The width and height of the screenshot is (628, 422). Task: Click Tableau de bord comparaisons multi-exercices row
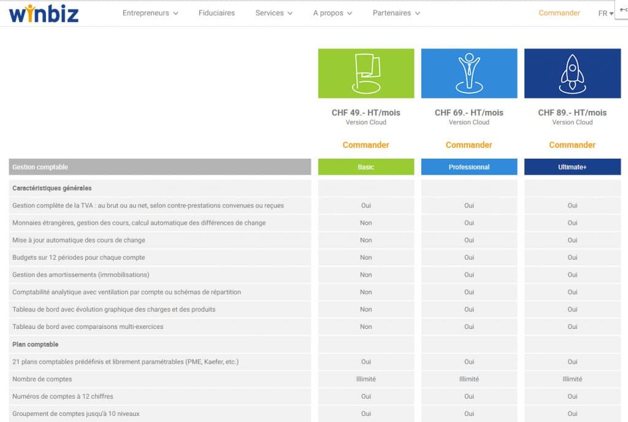tap(160, 327)
